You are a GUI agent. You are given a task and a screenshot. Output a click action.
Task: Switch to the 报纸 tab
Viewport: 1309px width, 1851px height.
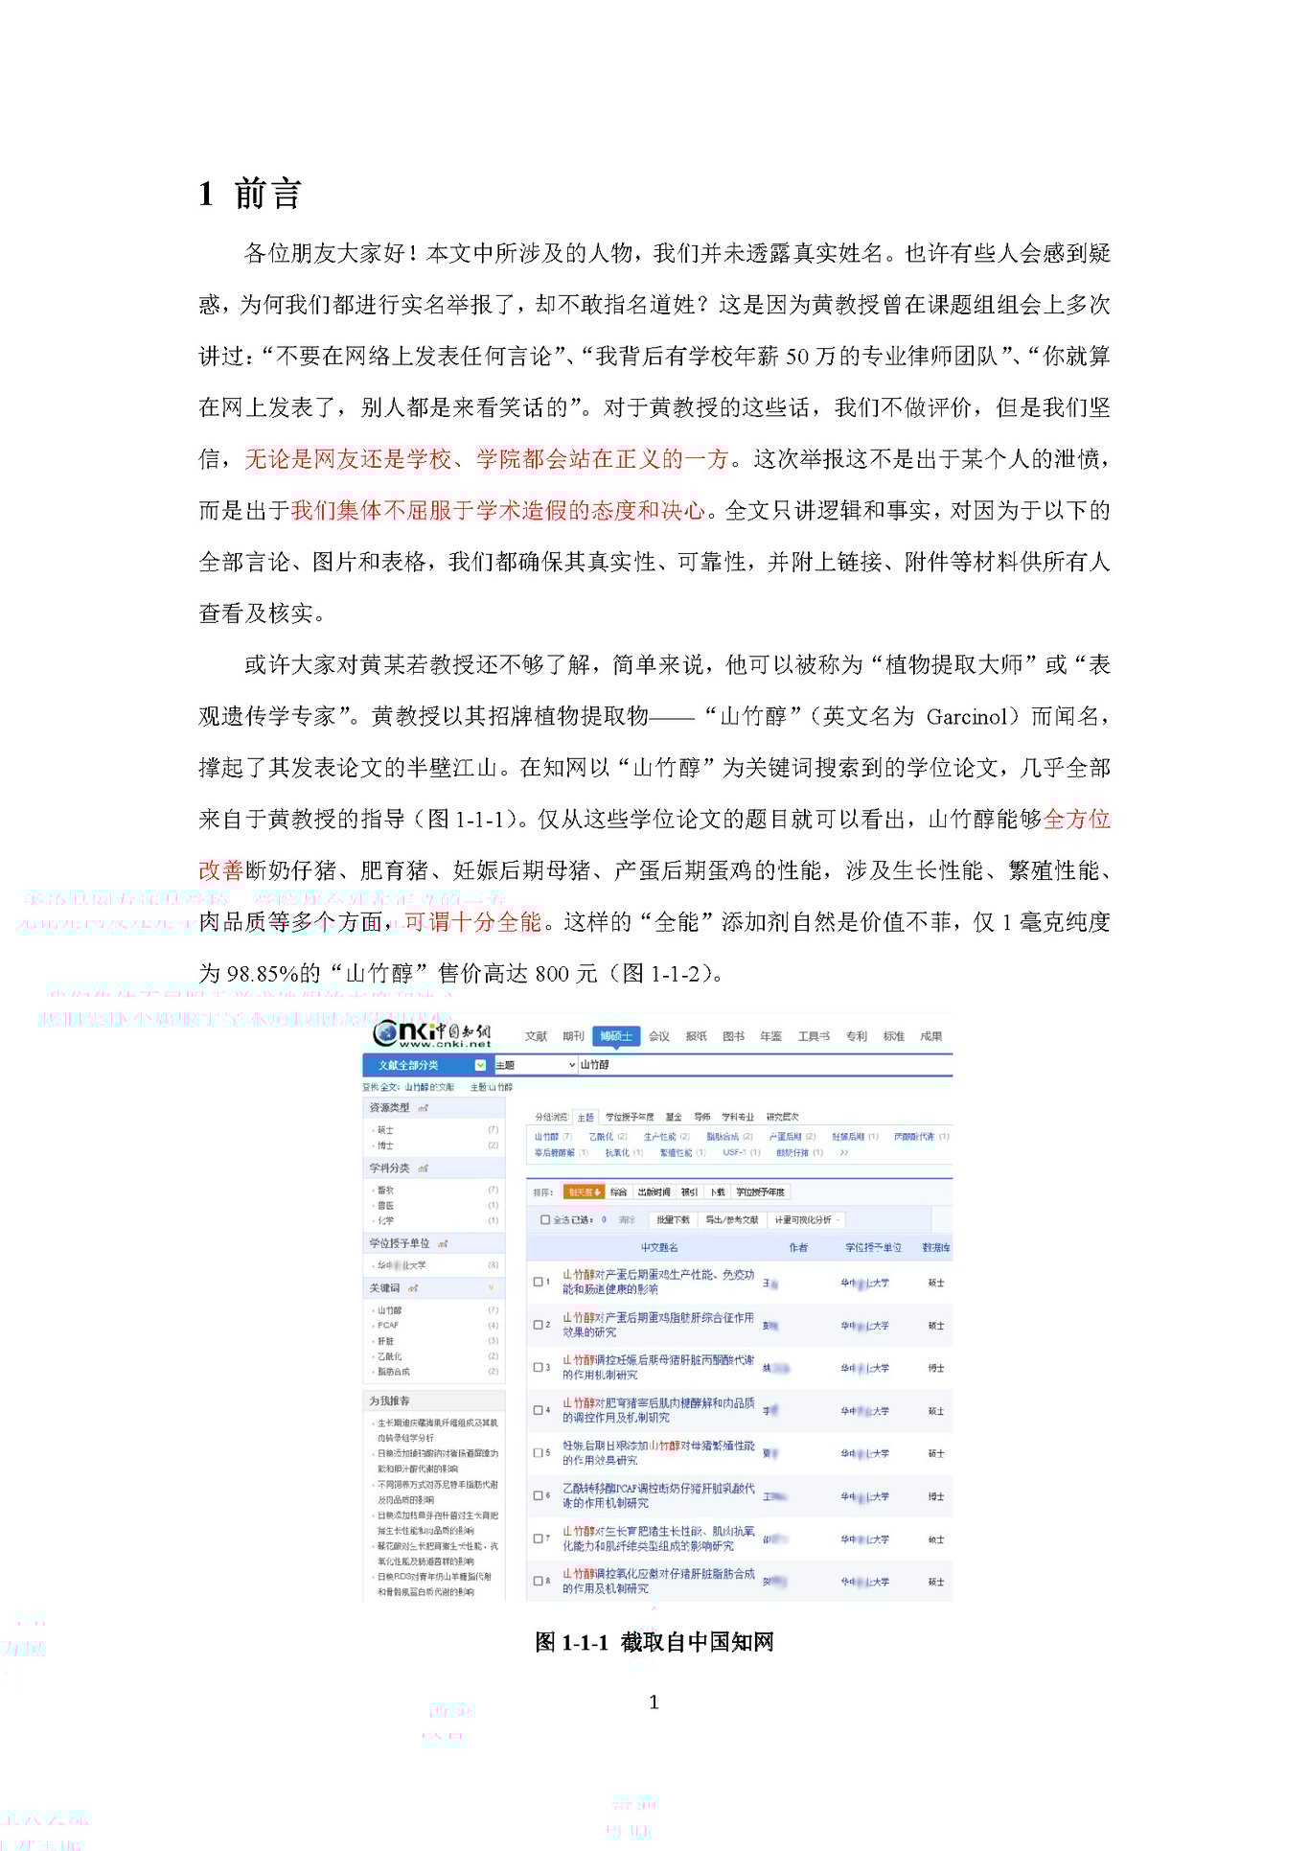point(697,1036)
